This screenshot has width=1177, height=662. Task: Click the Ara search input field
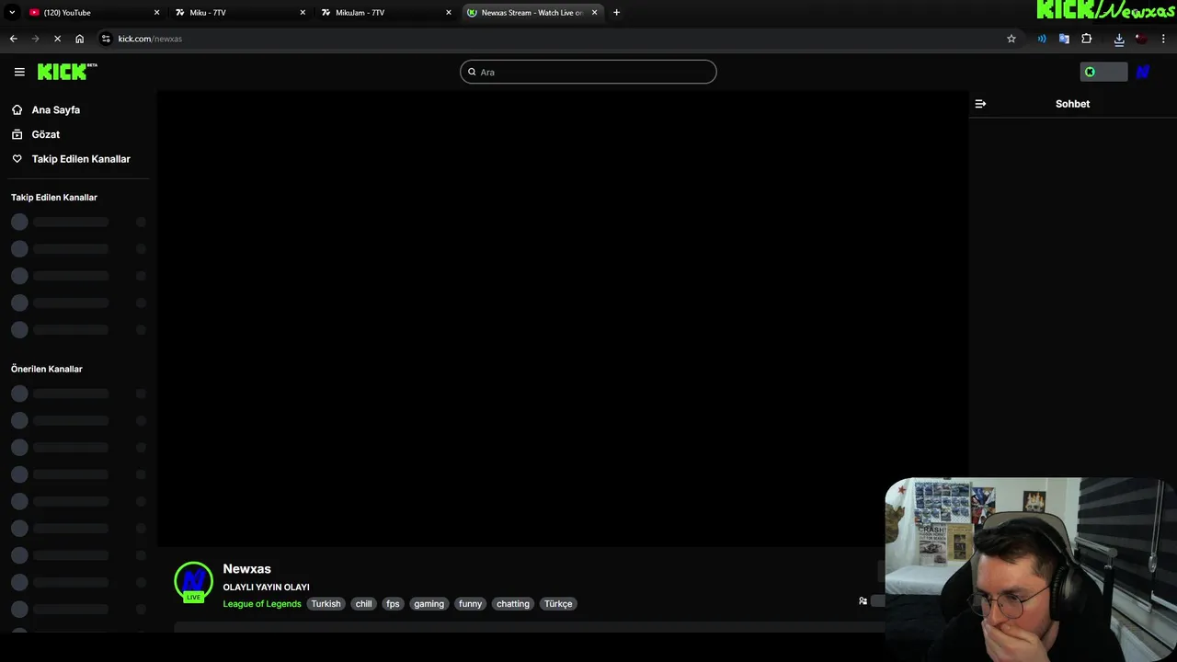[x=588, y=72]
